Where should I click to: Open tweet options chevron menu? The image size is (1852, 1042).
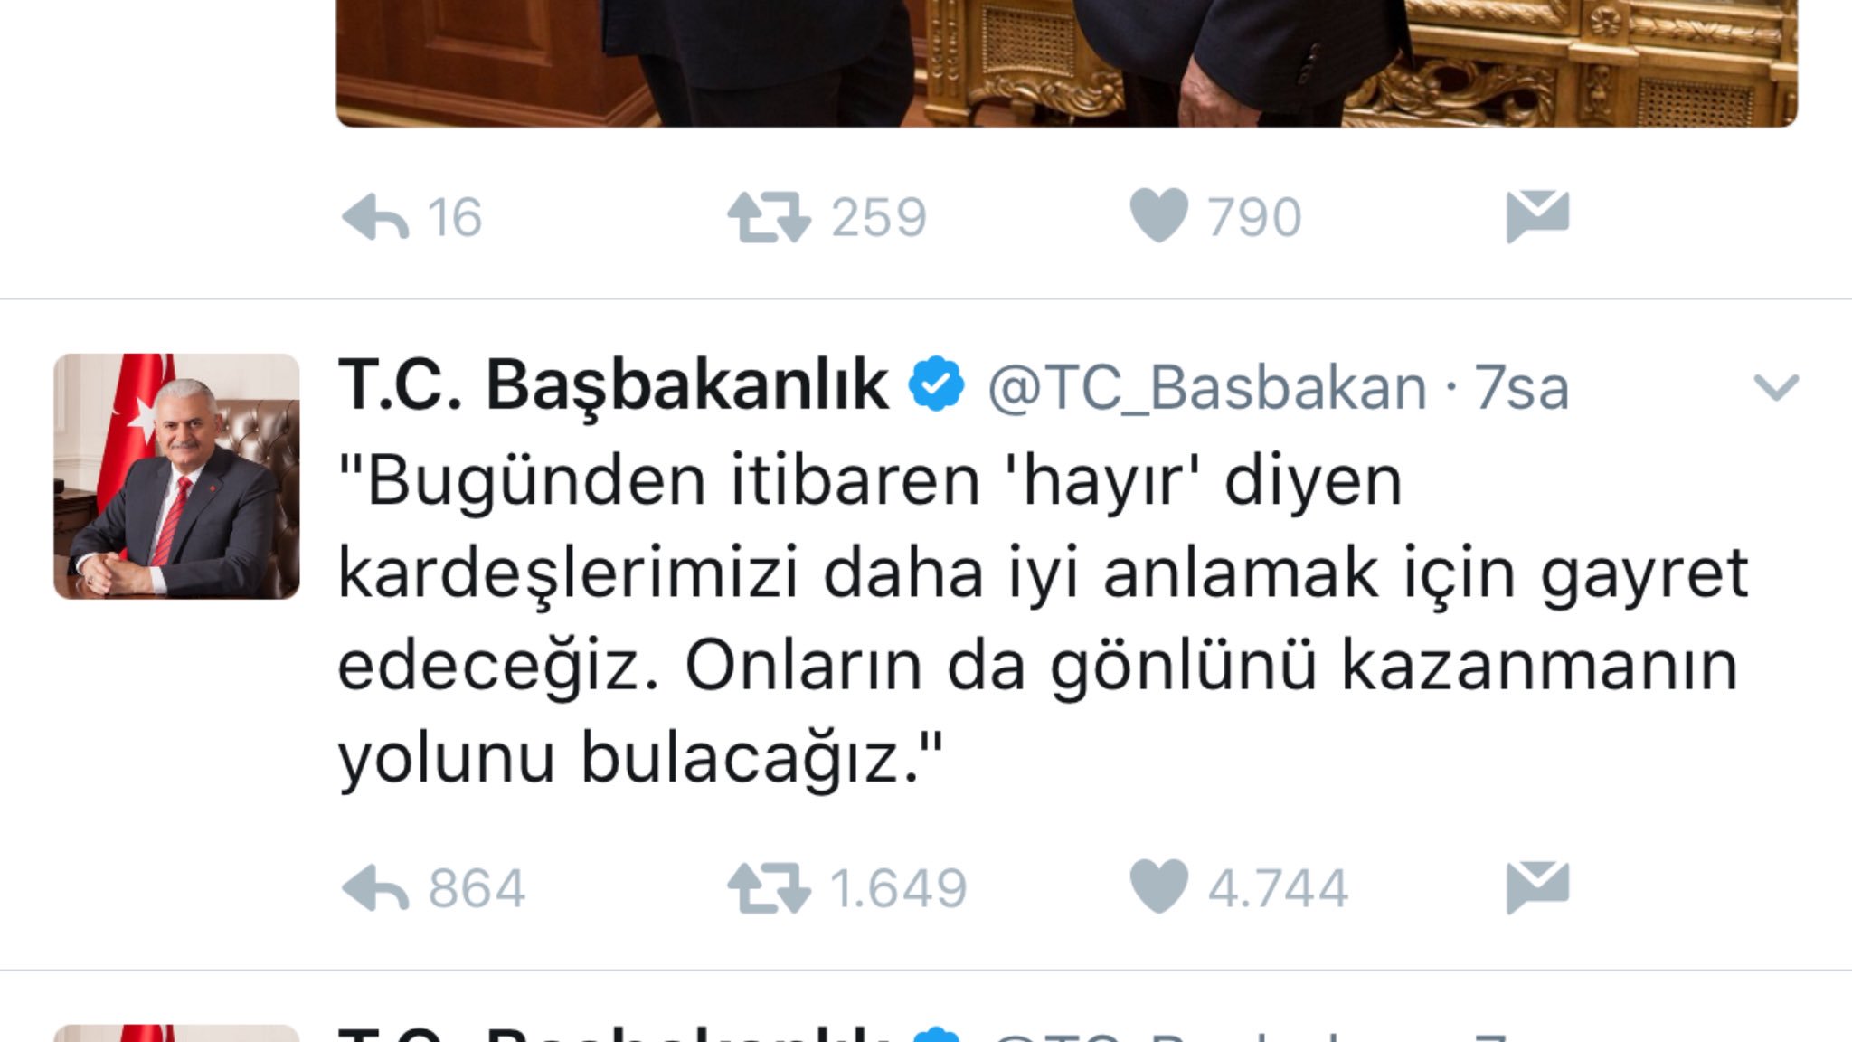pos(1776,387)
